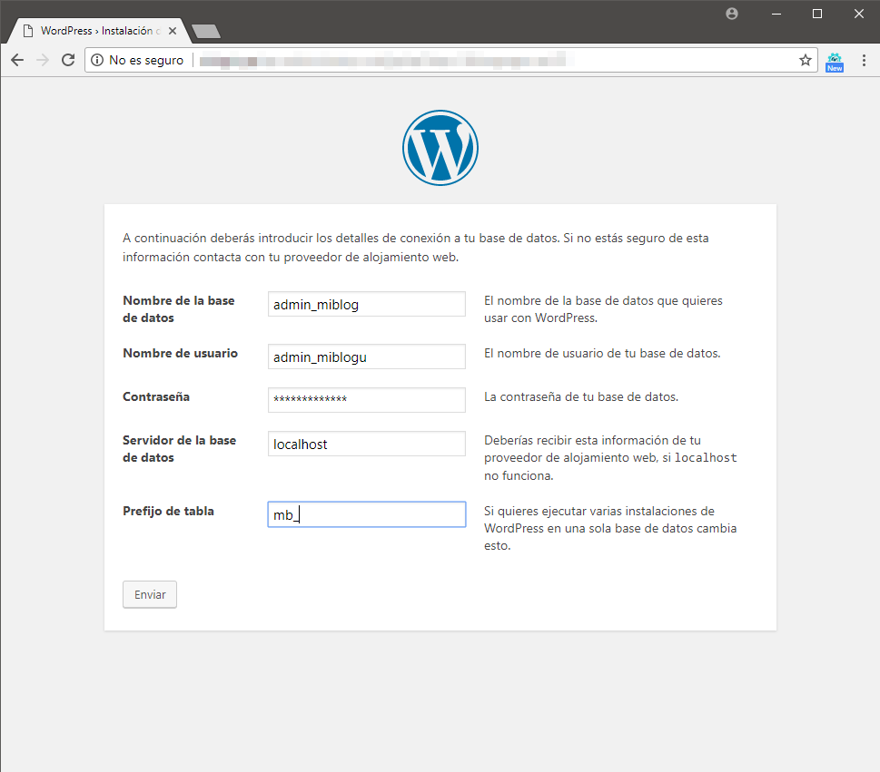The width and height of the screenshot is (880, 772).
Task: Click the 'Servidor de la base de datos' field
Action: pyautogui.click(x=367, y=444)
